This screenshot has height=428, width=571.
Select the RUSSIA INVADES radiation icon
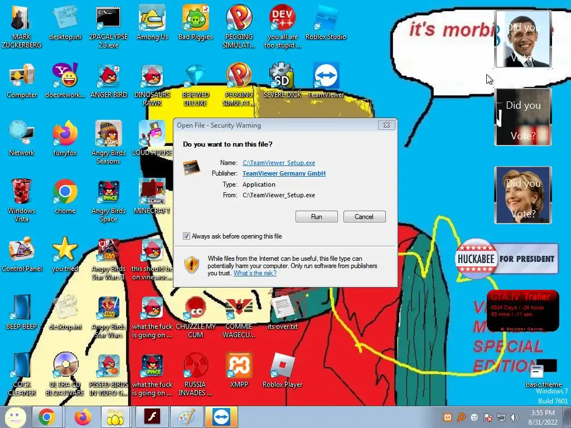[x=196, y=374]
